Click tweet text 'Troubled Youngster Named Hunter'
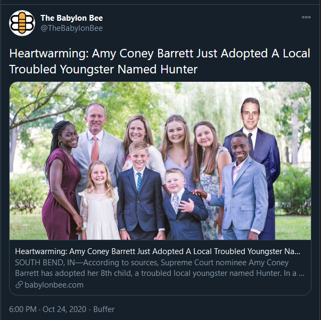This screenshot has width=321, height=320. pos(103,69)
